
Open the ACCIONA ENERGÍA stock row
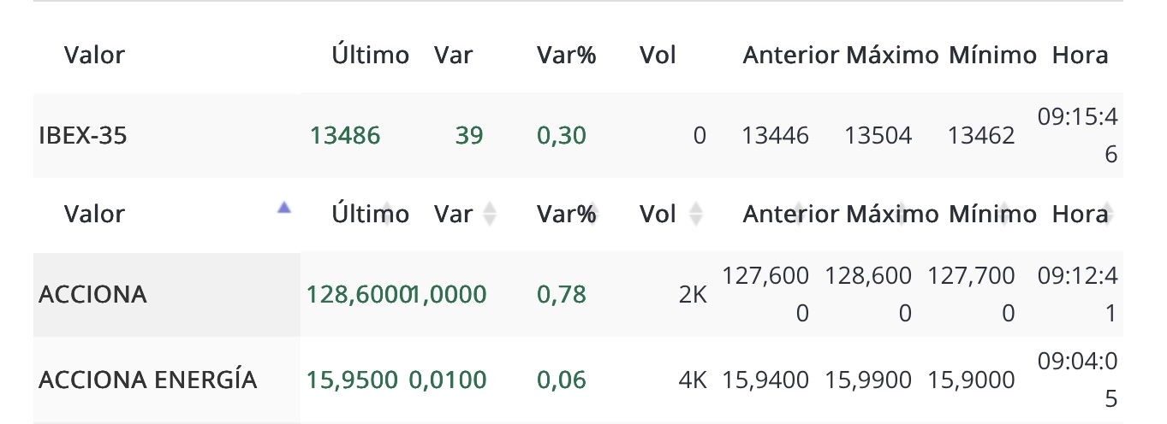[x=578, y=380]
